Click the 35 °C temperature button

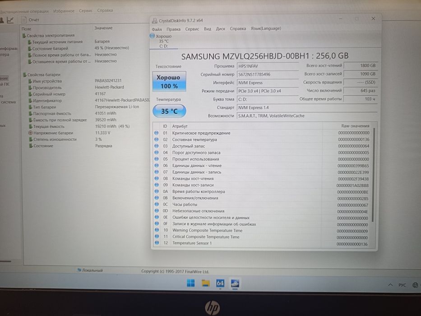tap(169, 111)
